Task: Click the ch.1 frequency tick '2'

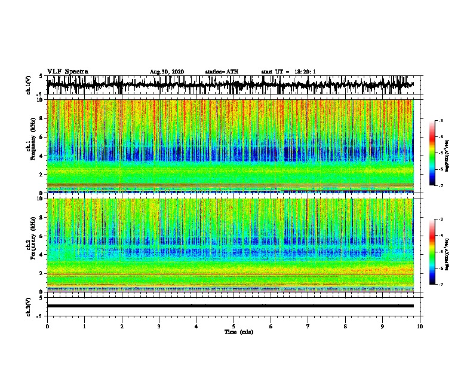Action: pos(42,175)
